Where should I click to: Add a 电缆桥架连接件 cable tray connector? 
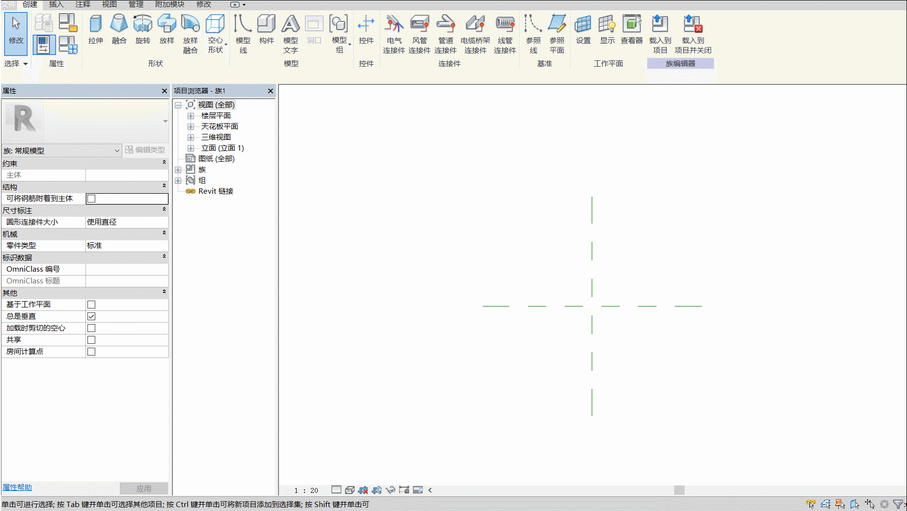[475, 33]
